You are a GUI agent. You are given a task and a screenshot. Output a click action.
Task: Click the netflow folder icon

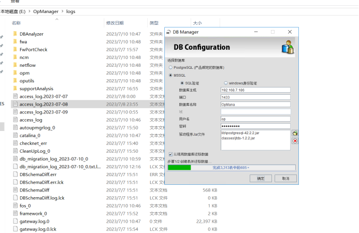pyautogui.click(x=15, y=65)
